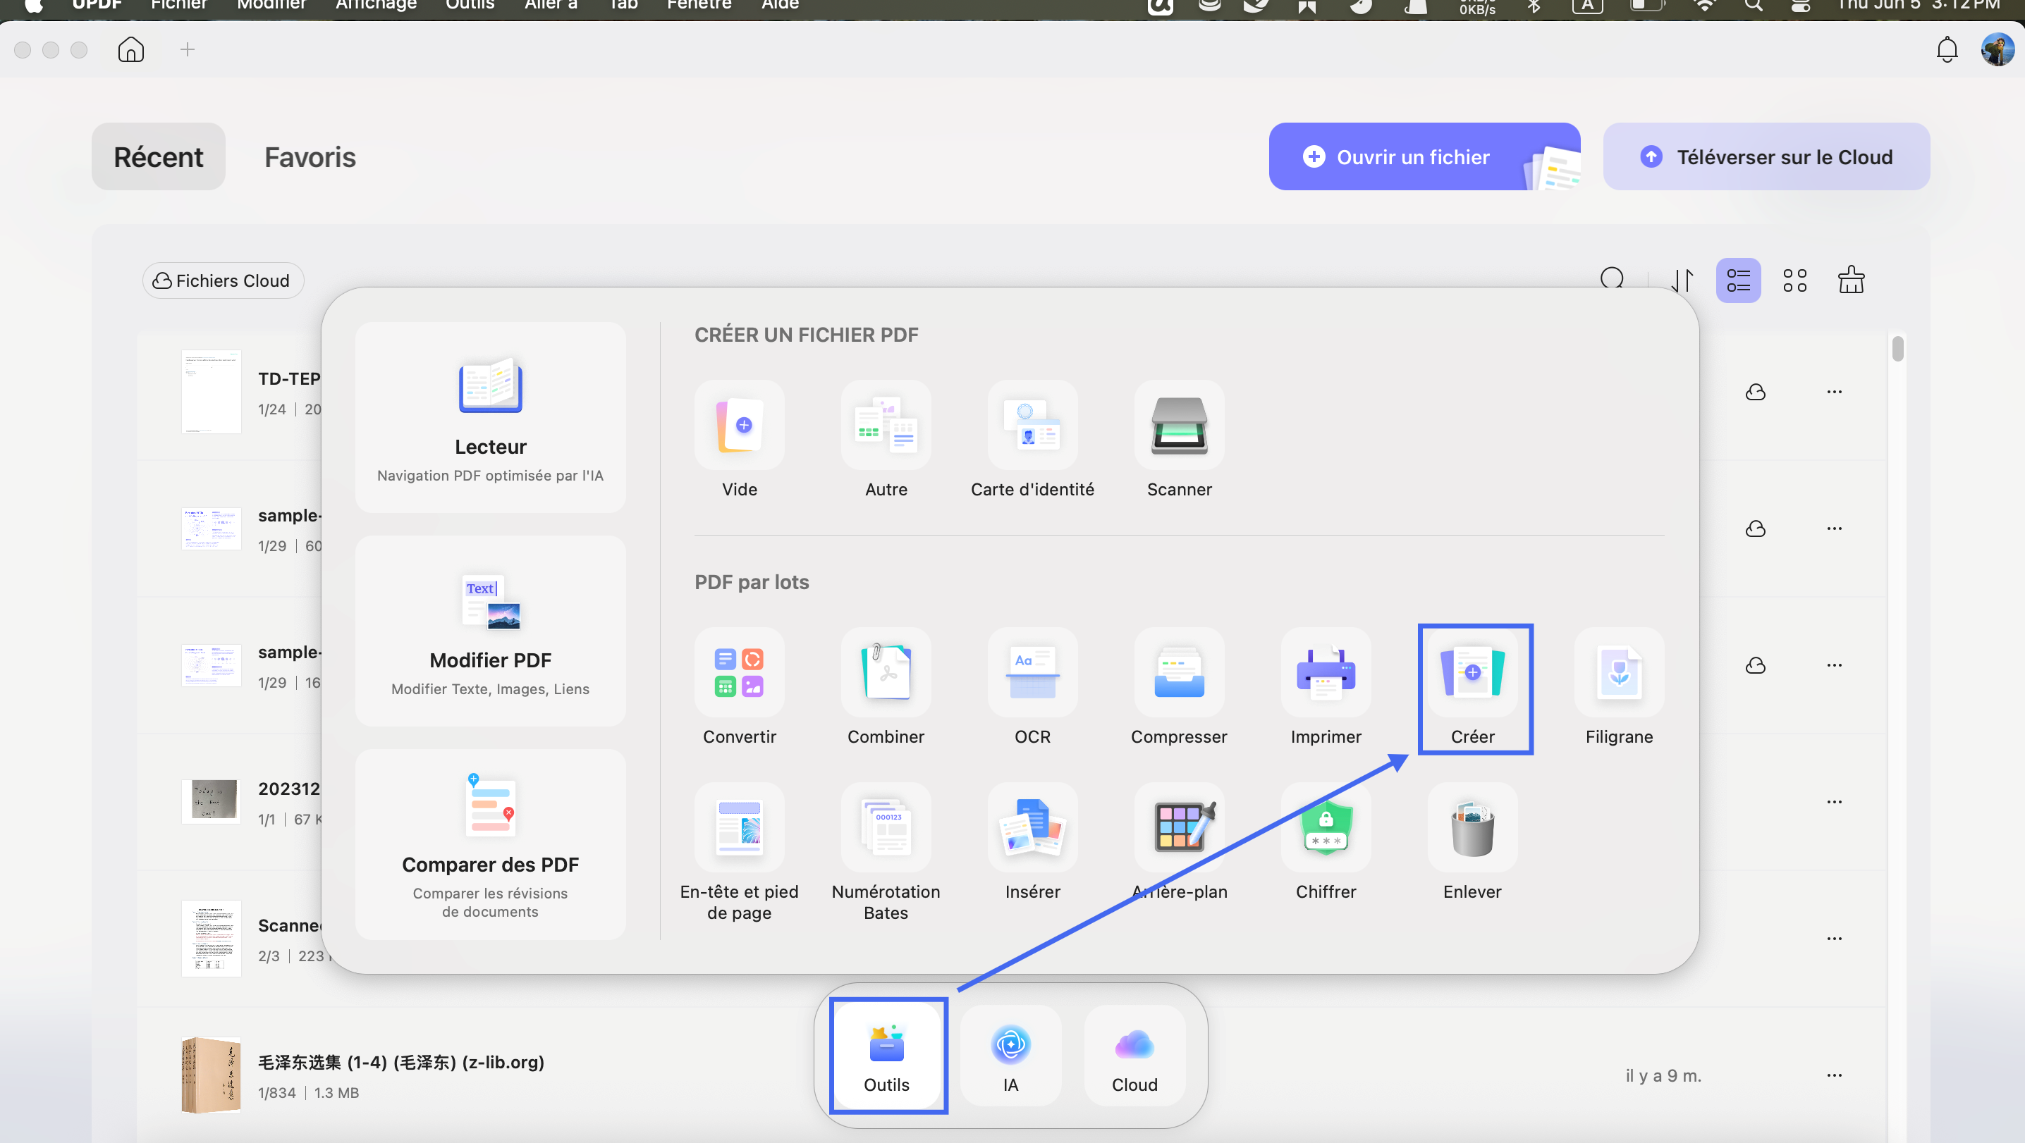This screenshot has width=2025, height=1143.
Task: Open more options for the TD-TEP file
Action: 1834,392
